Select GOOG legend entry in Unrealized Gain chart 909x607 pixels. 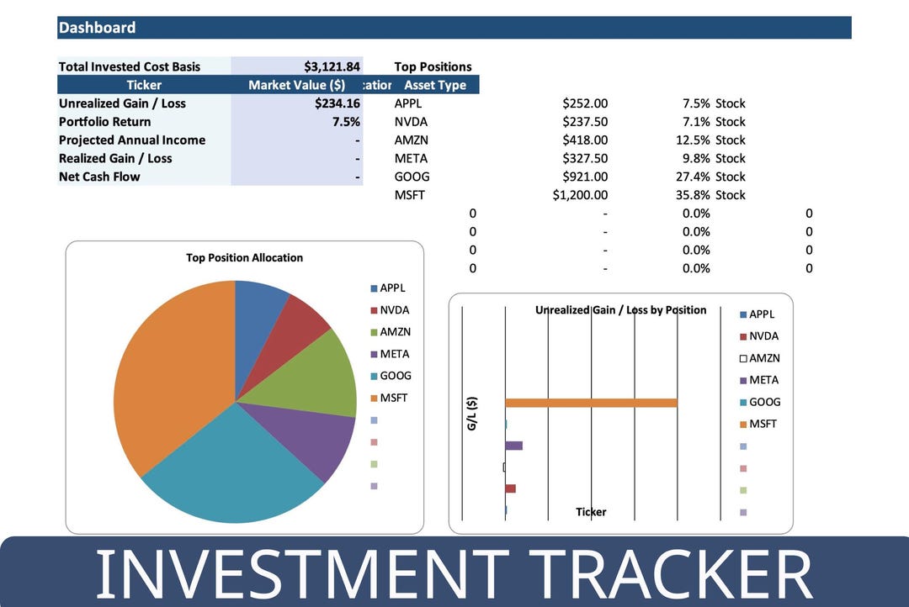[x=761, y=402]
